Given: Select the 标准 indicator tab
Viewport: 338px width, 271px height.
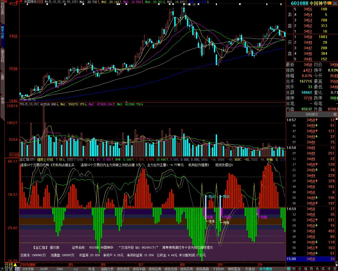Looking at the screenshot, I should tap(91, 269).
